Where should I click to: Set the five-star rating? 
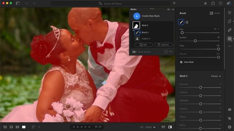tap(89, 127)
